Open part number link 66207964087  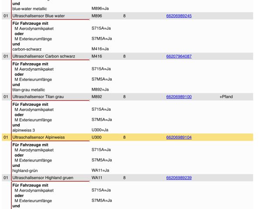pyautogui.click(x=179, y=56)
